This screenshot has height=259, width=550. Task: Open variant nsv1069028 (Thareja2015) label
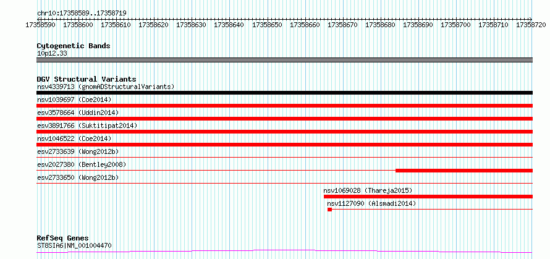coord(368,190)
